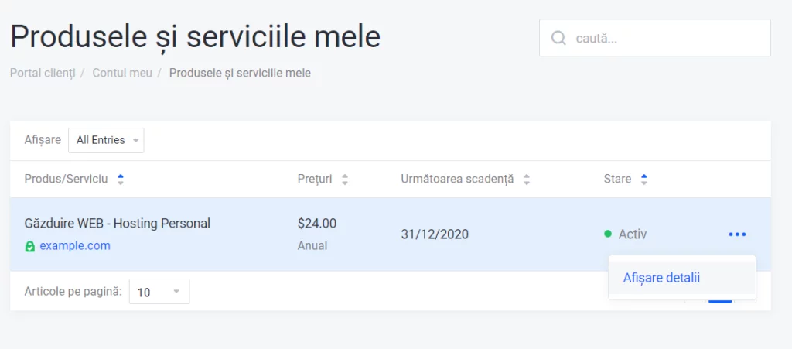Click the 31/12/2020 due date cell
Viewport: 792px width, 349px height.
435,234
